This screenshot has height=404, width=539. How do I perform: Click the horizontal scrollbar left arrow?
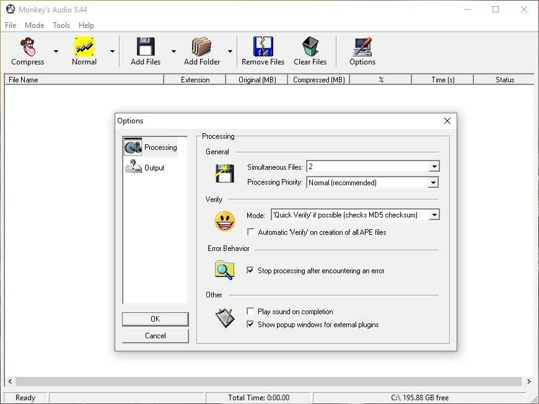(x=10, y=381)
